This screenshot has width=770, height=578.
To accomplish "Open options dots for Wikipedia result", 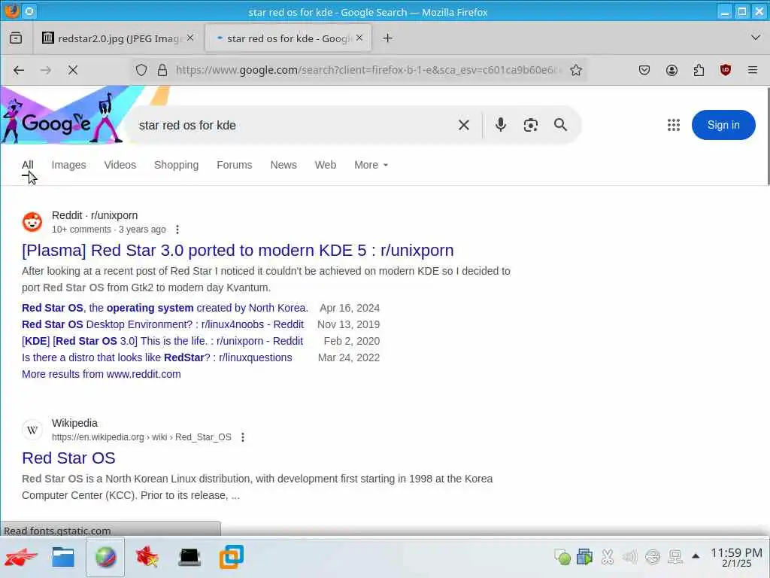I will pos(243,437).
